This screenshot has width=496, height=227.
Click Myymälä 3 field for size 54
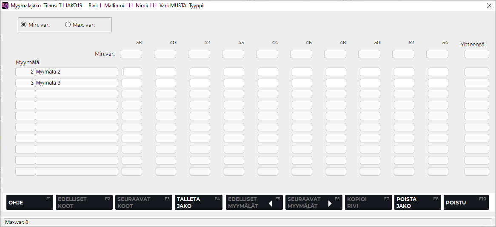[x=438, y=83]
